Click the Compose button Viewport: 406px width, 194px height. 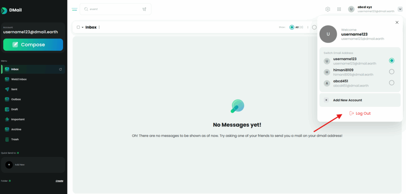point(33,45)
